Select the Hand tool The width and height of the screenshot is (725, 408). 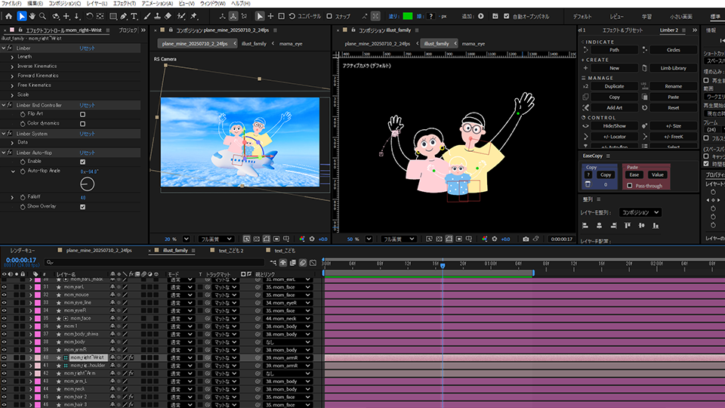pos(32,16)
